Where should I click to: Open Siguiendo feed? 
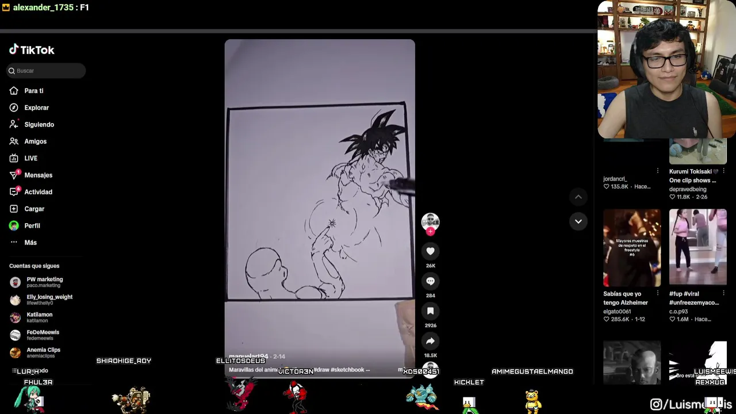(39, 124)
